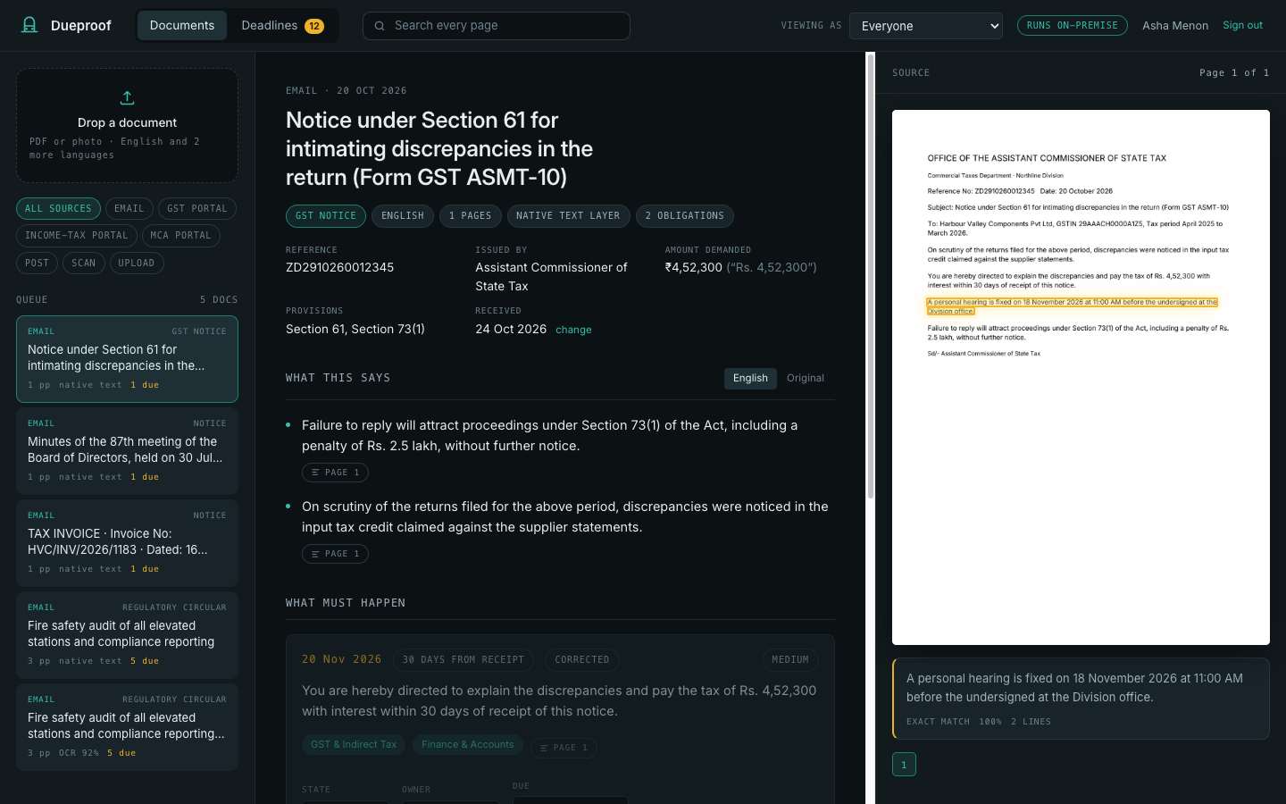Image resolution: width=1286 pixels, height=804 pixels.
Task: Click reference number ZD2910260012345
Action: tap(340, 267)
